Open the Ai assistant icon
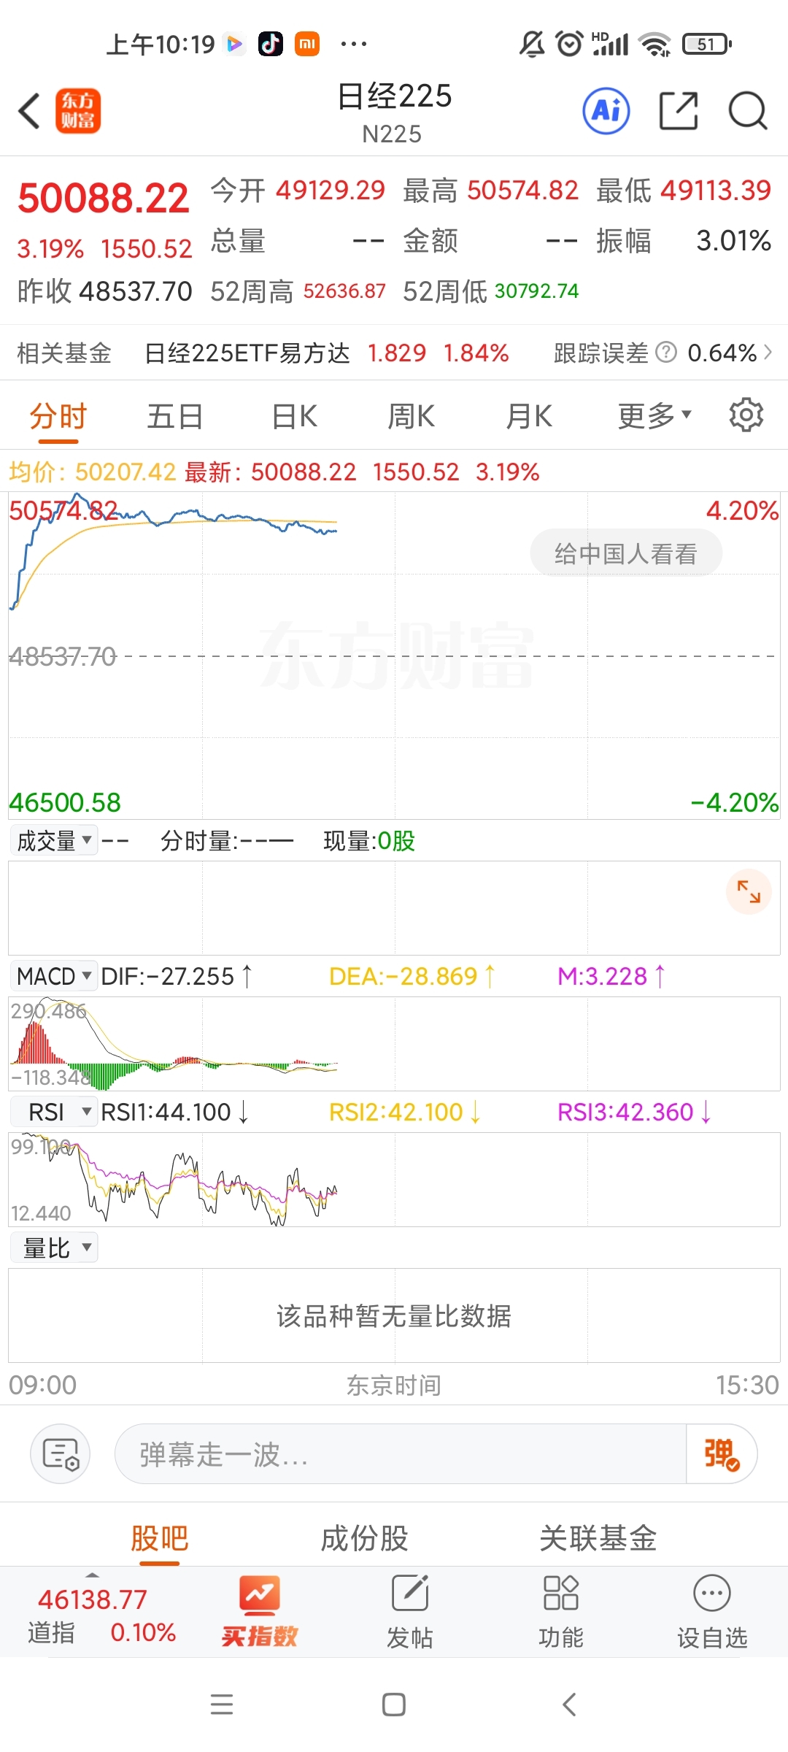 click(x=606, y=112)
